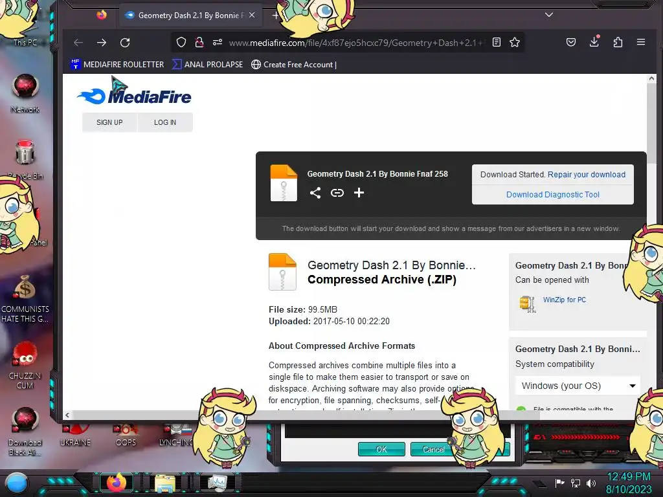This screenshot has width=663, height=497.
Task: Bookmark this page with the star icon
Action: point(515,42)
